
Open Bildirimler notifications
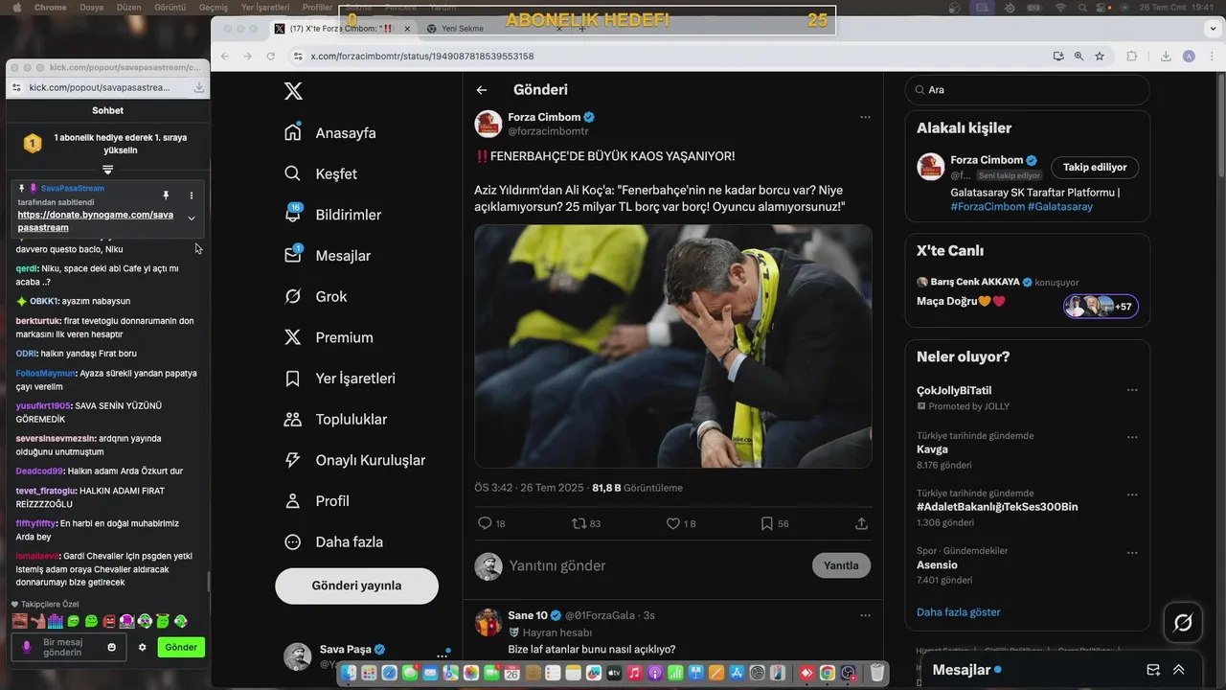point(332,215)
